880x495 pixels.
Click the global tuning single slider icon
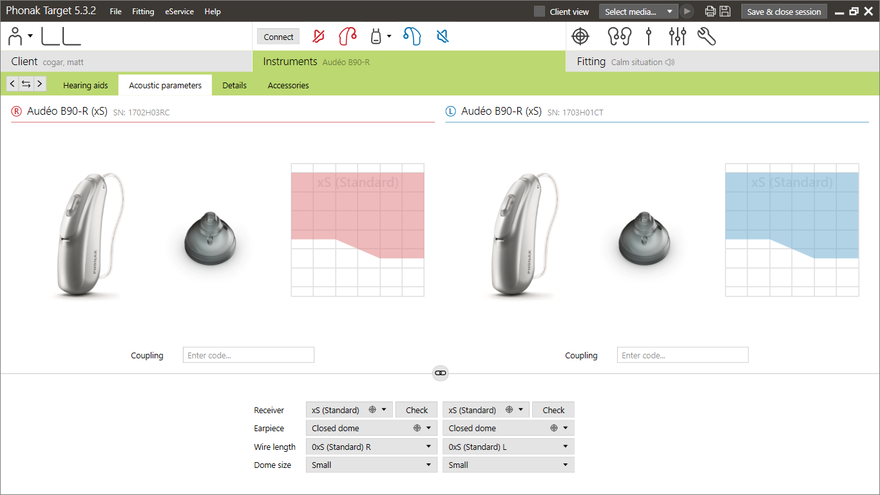(649, 37)
